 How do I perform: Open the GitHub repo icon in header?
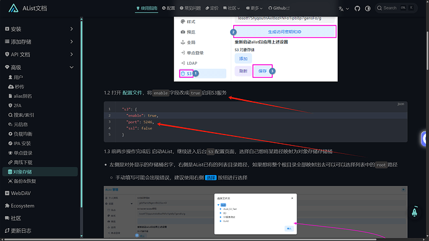coord(357,8)
